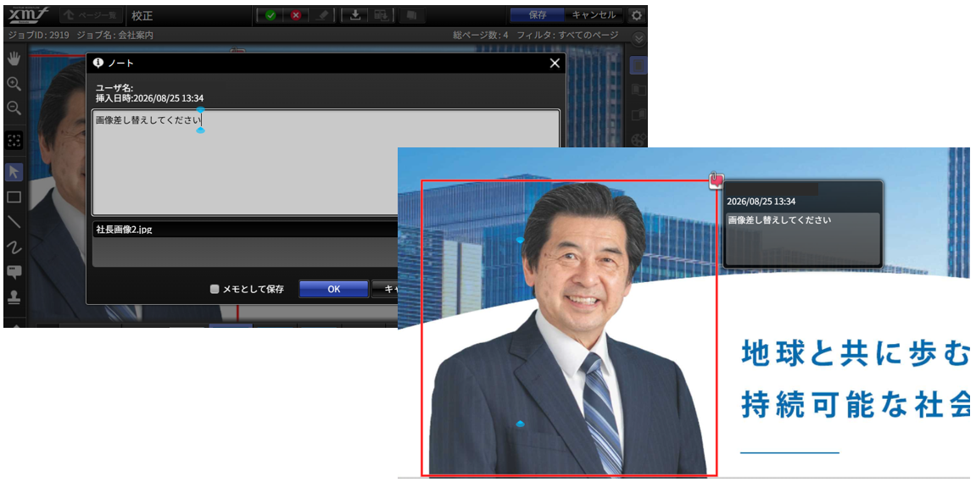976x482 pixels.
Task: Close the ノート dialog with X
Action: click(555, 63)
